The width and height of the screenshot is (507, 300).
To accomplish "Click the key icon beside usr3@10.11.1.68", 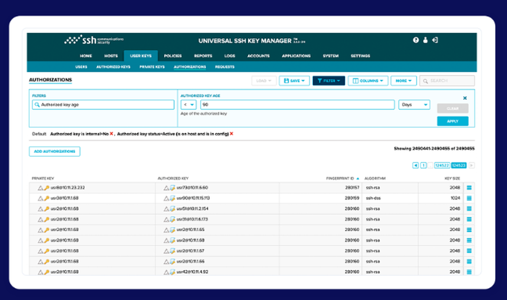I will (x=47, y=198).
